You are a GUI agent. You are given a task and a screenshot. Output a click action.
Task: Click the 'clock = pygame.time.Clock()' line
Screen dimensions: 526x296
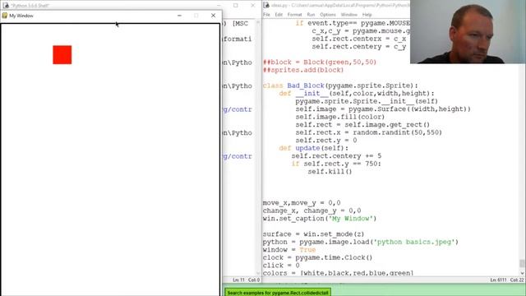[x=317, y=257]
